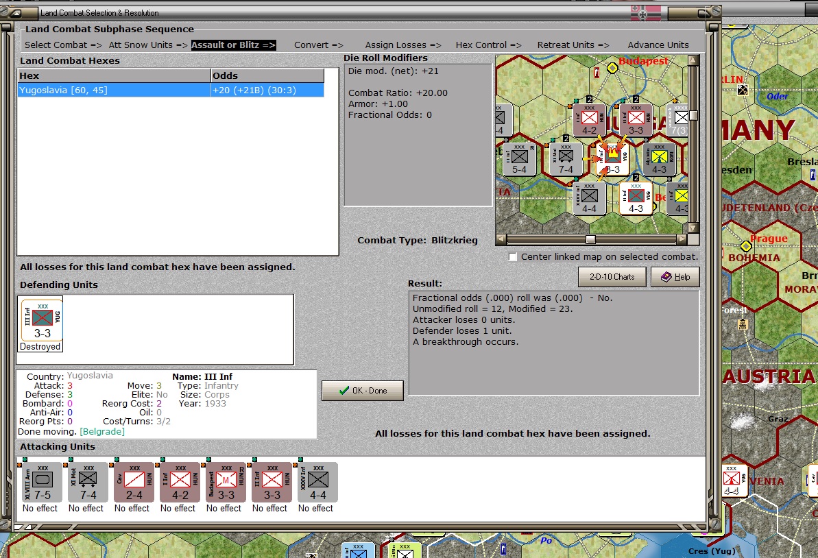Select II Inf 3-3 in Attacking Units list
This screenshot has width=818, height=558.
tap(272, 482)
